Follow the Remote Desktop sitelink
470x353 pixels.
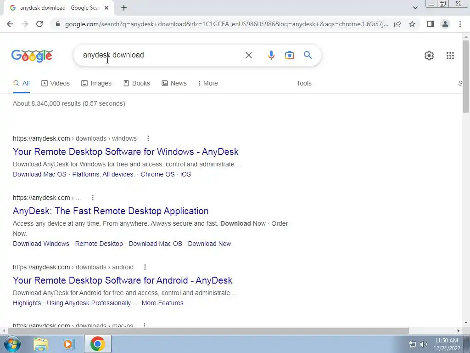(99, 244)
